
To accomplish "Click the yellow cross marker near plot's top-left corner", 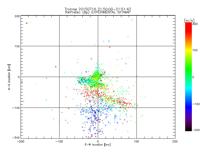I will point(30,22).
